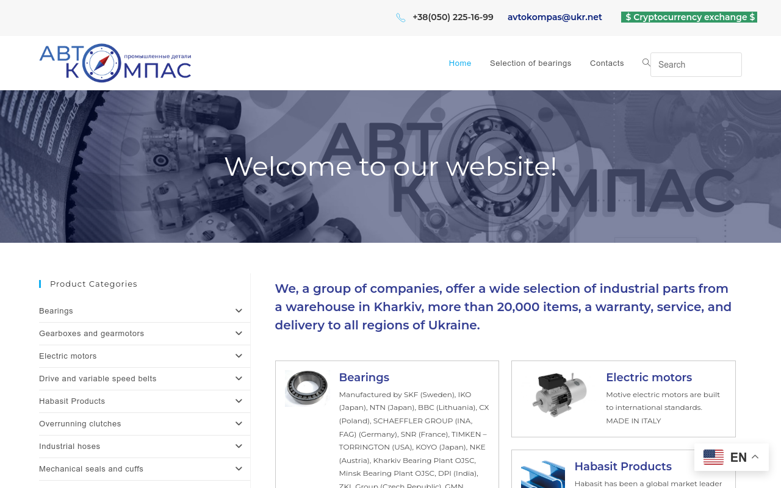
Task: Go to the Home menu item
Action: point(460,63)
